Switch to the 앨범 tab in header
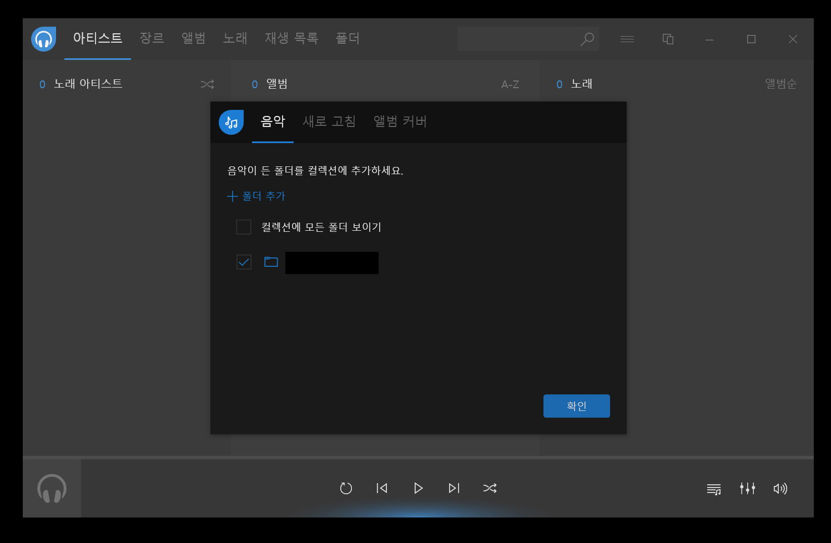The height and width of the screenshot is (543, 831). pos(193,38)
